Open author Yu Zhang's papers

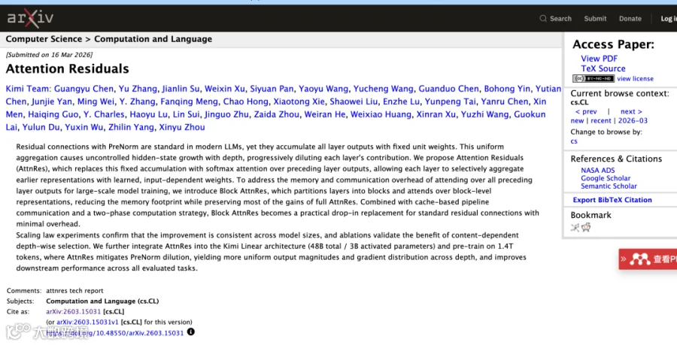pos(138,89)
